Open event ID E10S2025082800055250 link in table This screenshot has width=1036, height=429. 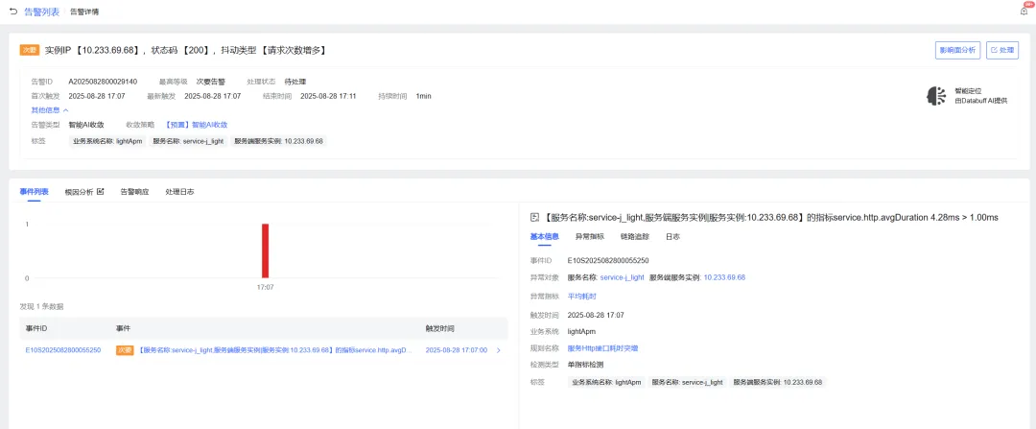[63, 350]
